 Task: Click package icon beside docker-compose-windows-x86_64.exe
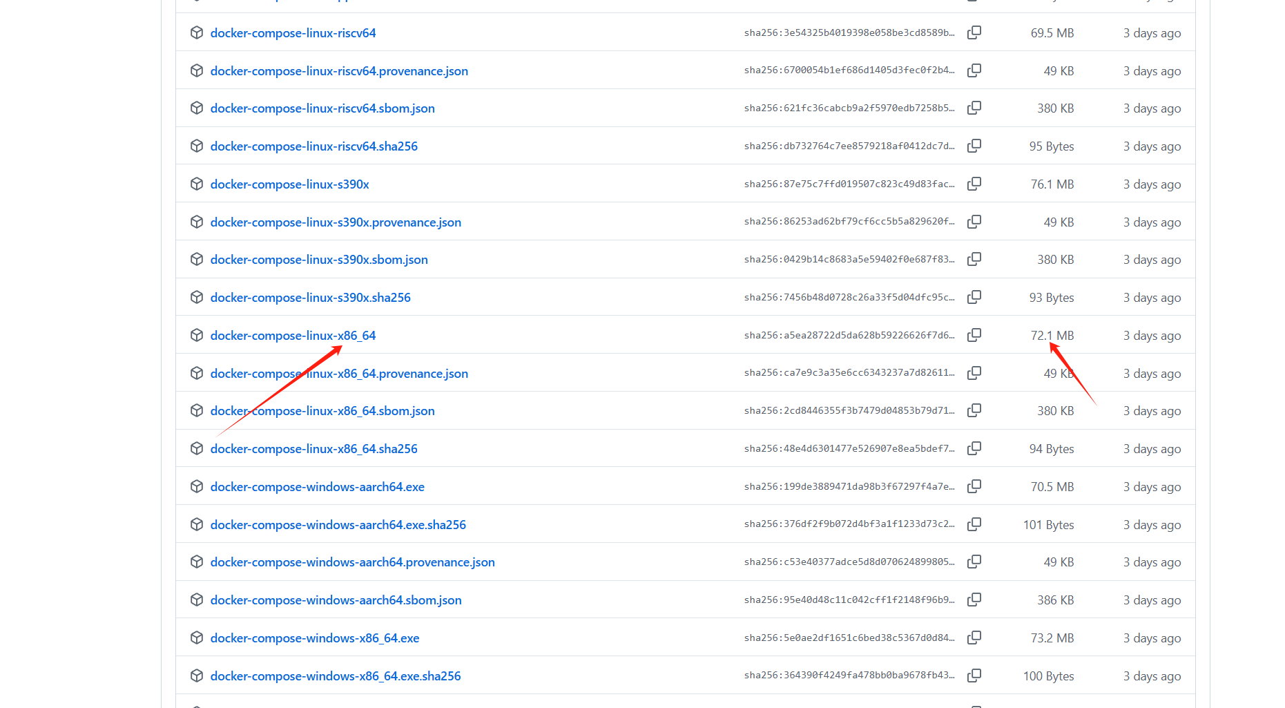[x=197, y=638]
